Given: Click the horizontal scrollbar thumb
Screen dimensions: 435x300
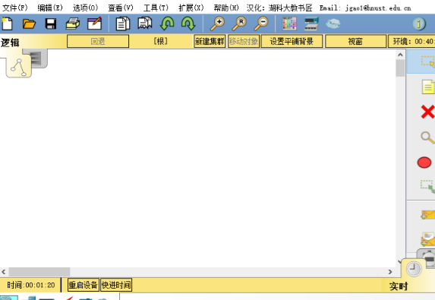Looking at the screenshot, I should [39, 272].
